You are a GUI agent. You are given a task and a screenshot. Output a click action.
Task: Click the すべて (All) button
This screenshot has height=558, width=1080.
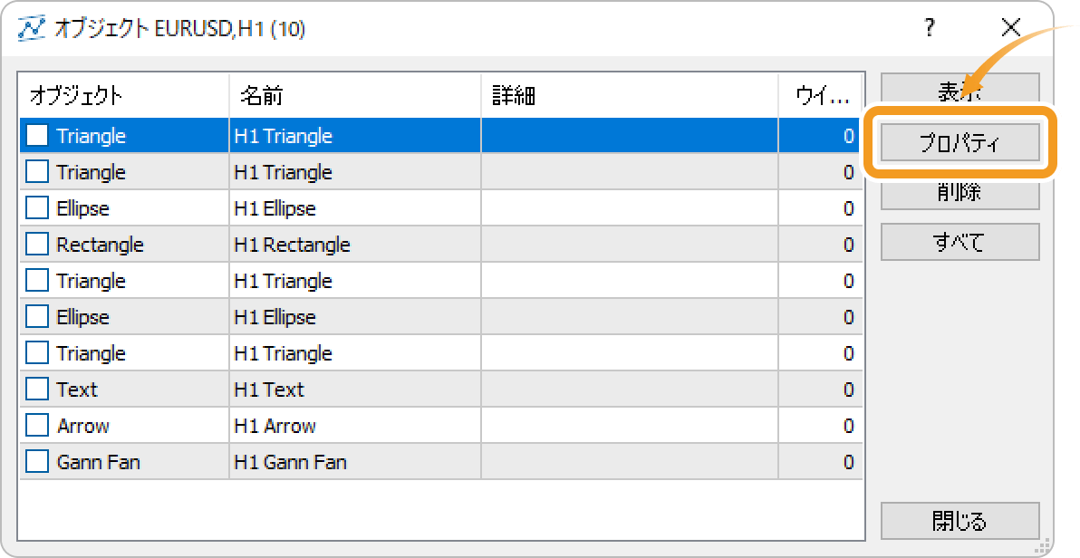pyautogui.click(x=960, y=242)
